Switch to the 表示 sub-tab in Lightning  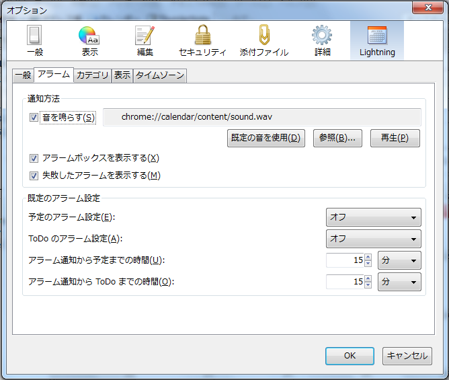(x=122, y=75)
